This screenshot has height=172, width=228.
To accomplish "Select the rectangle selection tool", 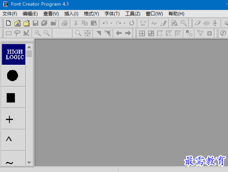I will (x=9, y=33).
